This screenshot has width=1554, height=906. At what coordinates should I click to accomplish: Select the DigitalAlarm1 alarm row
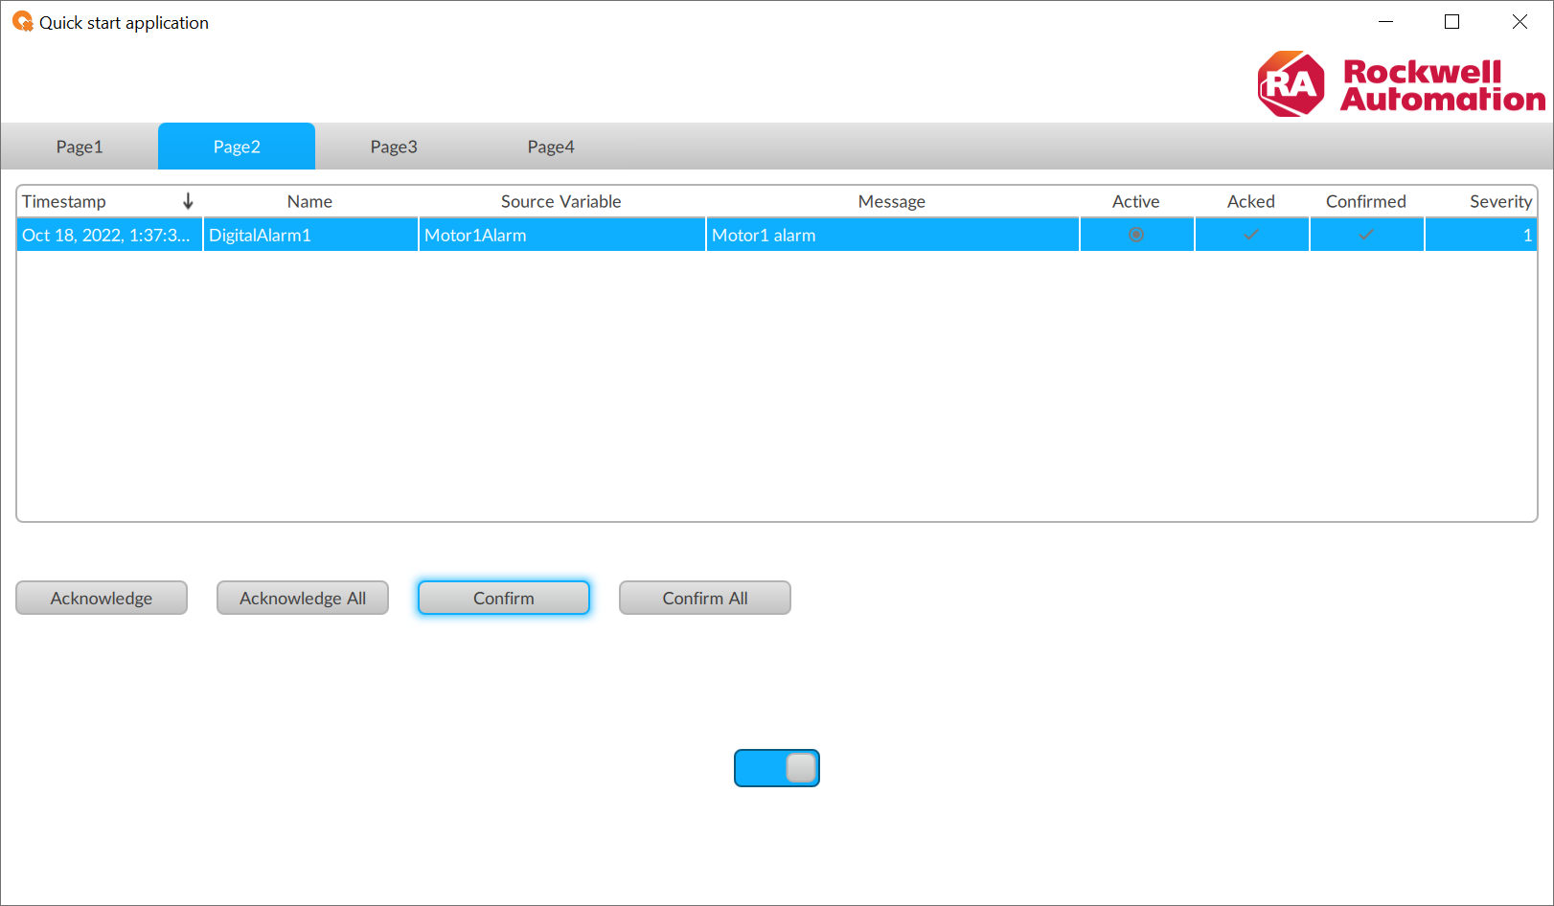[310, 235]
